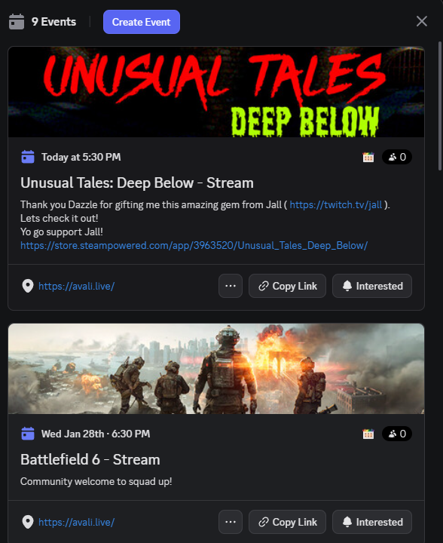443x543 pixels.
Task: Click calendar icon next to Wed Jan 28th
Action: [x=28, y=434]
